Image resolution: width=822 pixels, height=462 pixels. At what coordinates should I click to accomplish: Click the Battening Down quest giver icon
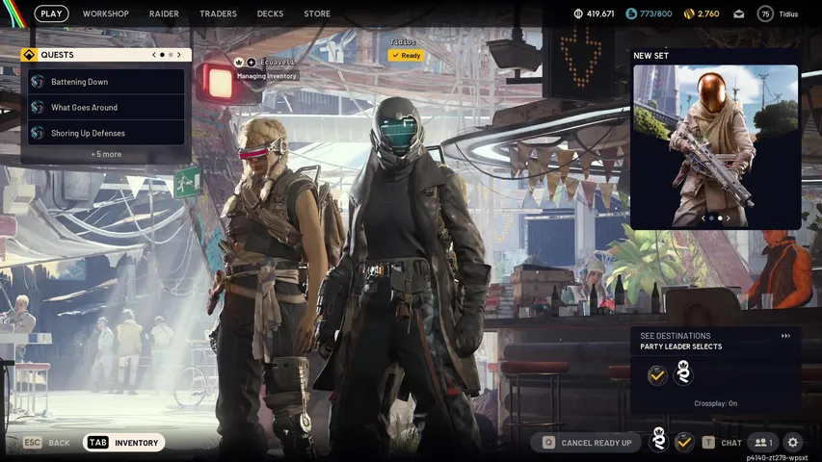tap(38, 81)
